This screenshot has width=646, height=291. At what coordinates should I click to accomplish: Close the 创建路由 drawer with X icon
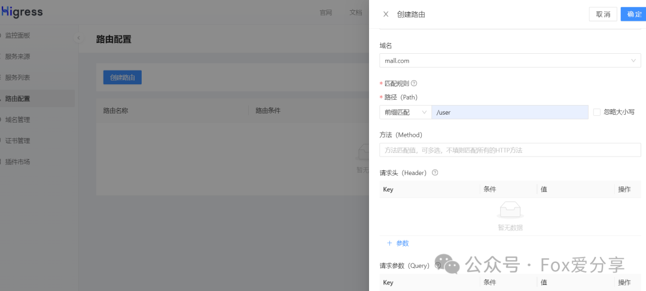tap(386, 14)
